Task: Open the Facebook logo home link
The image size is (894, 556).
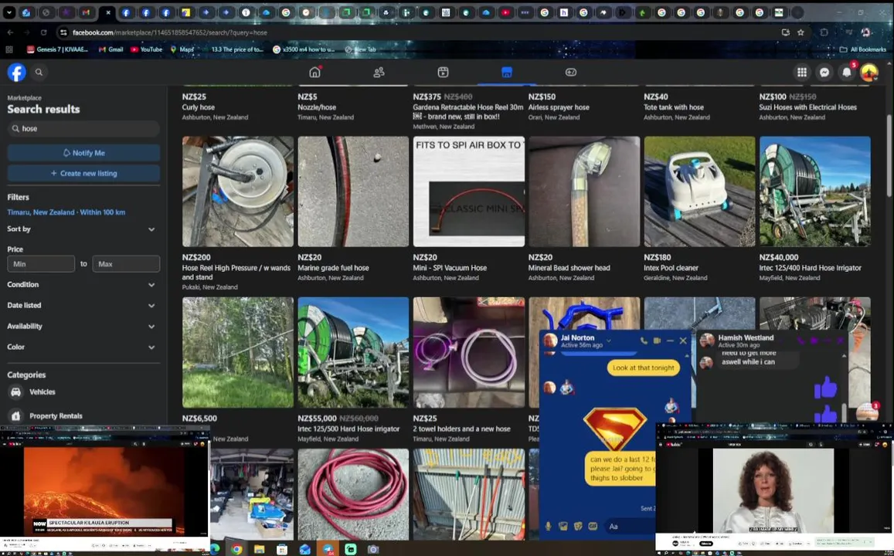Action: (16, 73)
